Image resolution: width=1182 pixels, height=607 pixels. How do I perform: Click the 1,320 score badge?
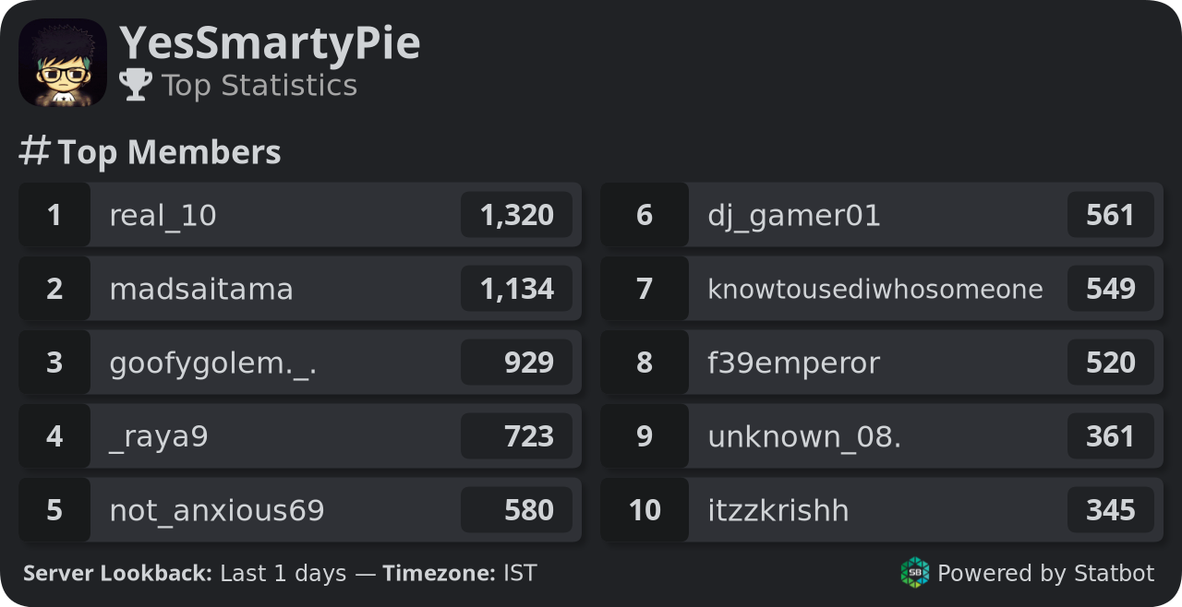pos(517,215)
